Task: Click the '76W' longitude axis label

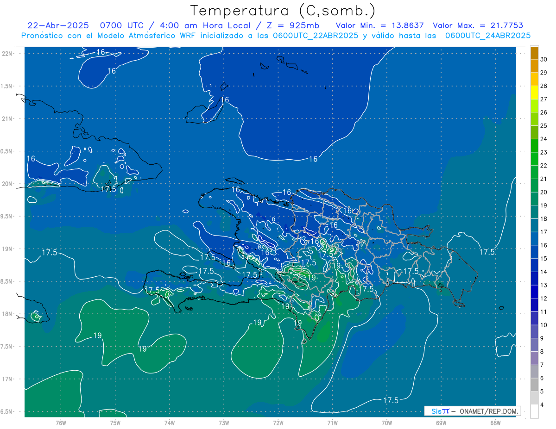Action: 61,423
